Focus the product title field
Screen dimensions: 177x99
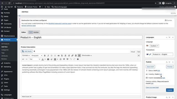pos(81,37)
